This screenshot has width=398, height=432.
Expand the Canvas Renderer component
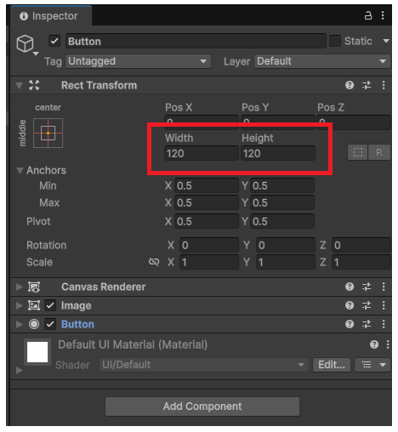point(19,287)
